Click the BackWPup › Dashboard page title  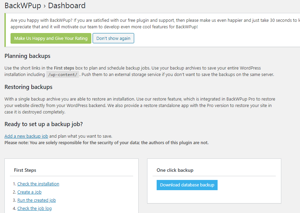click(x=45, y=6)
